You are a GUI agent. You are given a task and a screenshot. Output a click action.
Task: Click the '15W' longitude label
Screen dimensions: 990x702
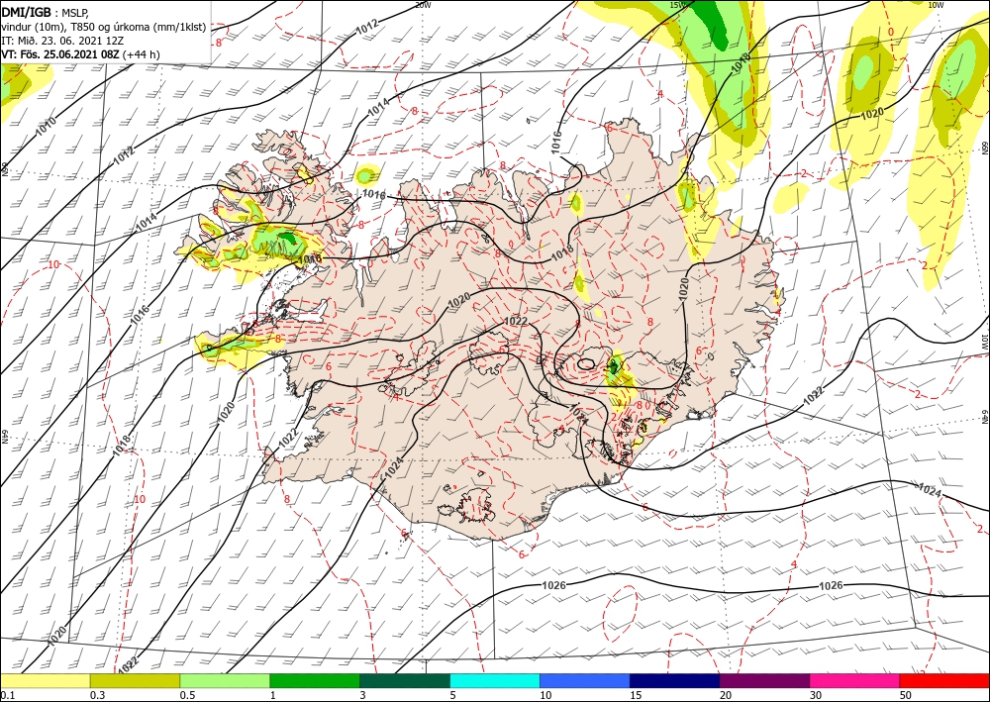(677, 4)
